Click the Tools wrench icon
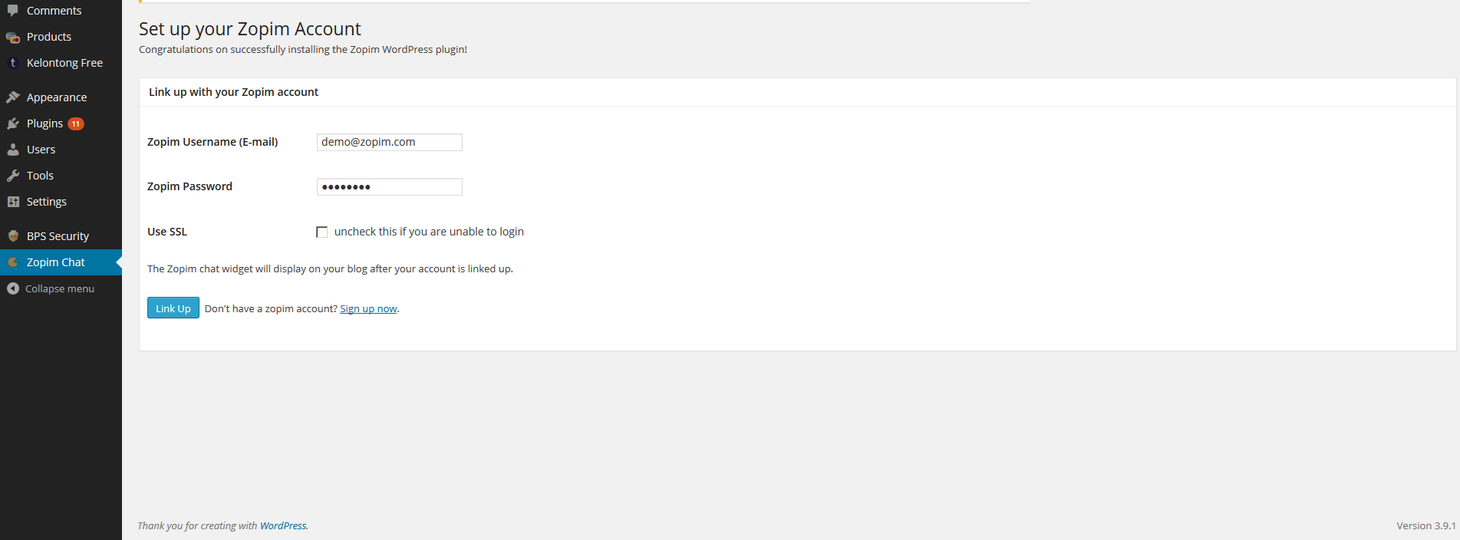 (13, 176)
